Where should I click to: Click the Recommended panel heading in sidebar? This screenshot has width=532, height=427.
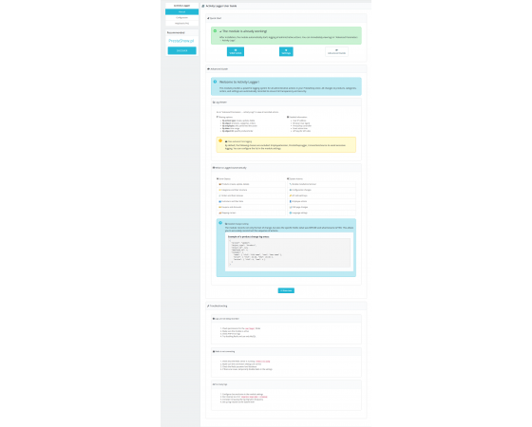coord(181,32)
